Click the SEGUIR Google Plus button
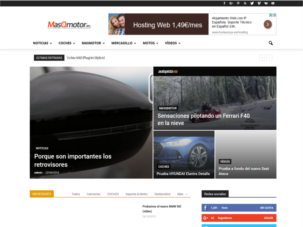This screenshot has height=227, width=303. pos(269,218)
